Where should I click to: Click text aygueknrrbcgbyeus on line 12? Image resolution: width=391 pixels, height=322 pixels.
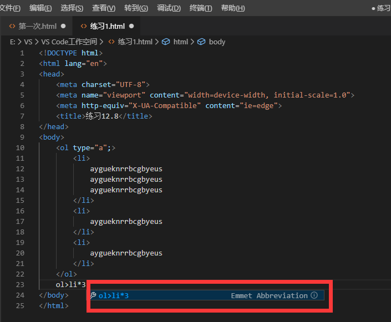126,169
